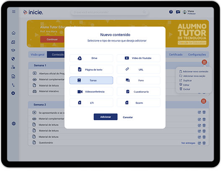Screen dimensions: 221x171
Task: Select the Tarea content option
Action: tap(91, 80)
